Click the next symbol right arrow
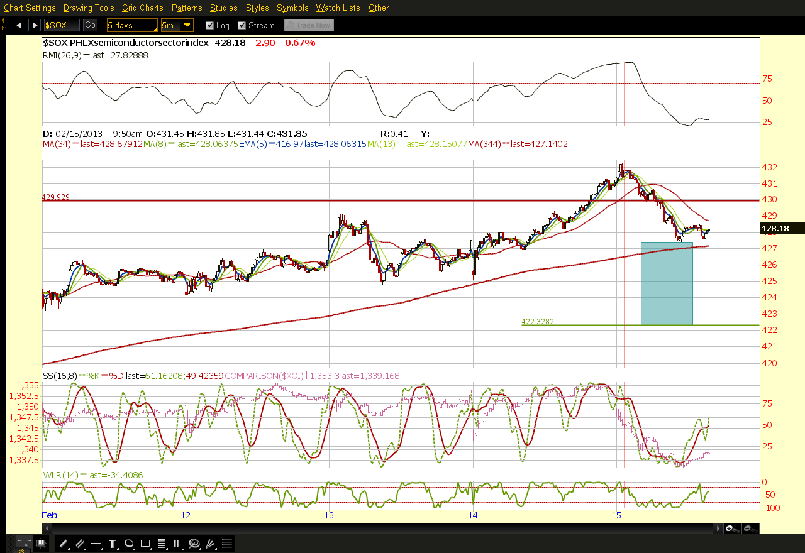This screenshot has width=805, height=553. (35, 25)
